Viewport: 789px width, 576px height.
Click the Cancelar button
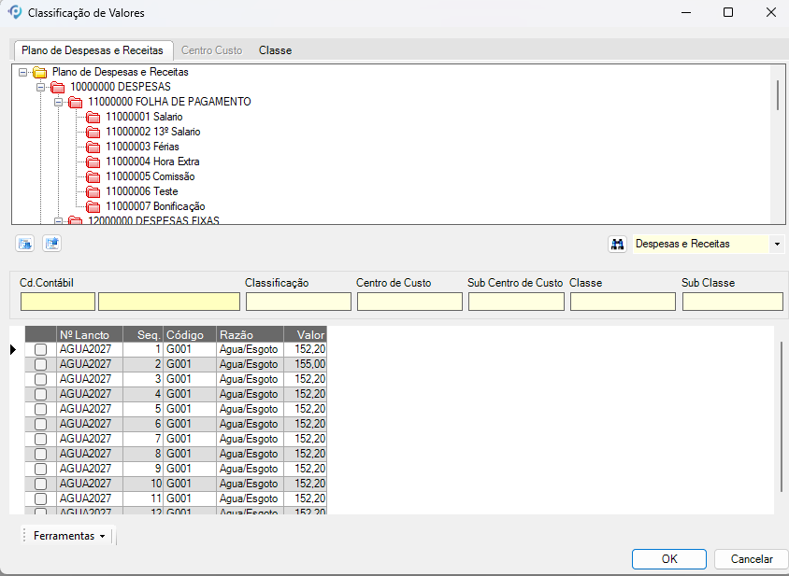(x=751, y=559)
